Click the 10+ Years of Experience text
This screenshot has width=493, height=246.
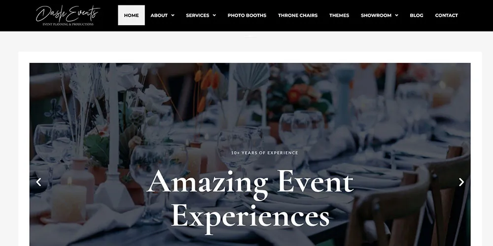click(x=264, y=153)
